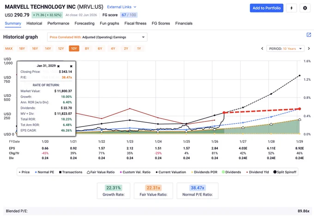Go to previous period arrow
Viewport: 314px width, 216px height.
262,48
